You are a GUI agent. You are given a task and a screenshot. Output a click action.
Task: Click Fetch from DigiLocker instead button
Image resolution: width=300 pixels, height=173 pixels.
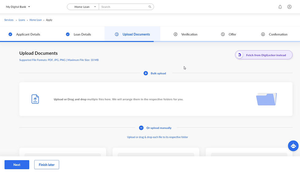pos(264,55)
